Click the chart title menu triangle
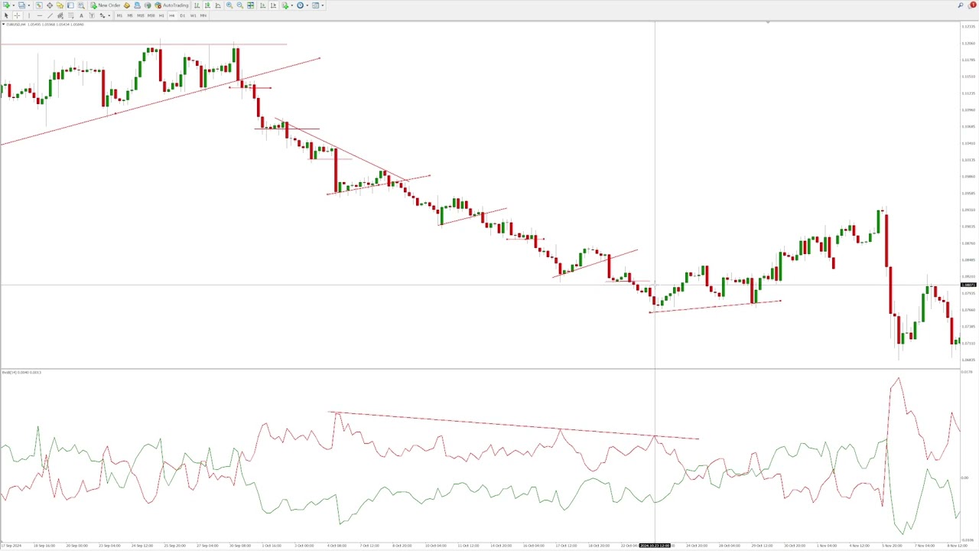Image resolution: width=979 pixels, height=551 pixels. tap(3, 24)
